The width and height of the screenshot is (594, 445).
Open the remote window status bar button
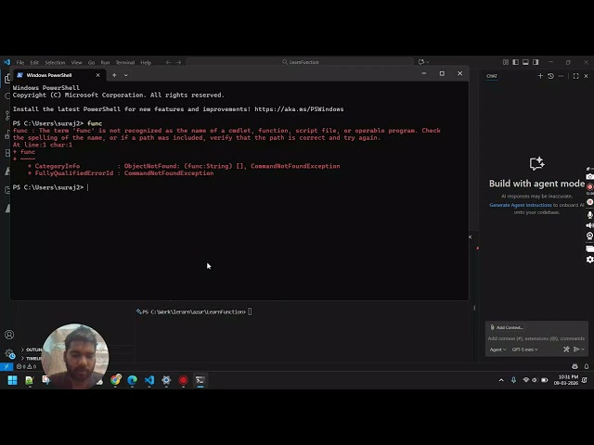coord(6,366)
